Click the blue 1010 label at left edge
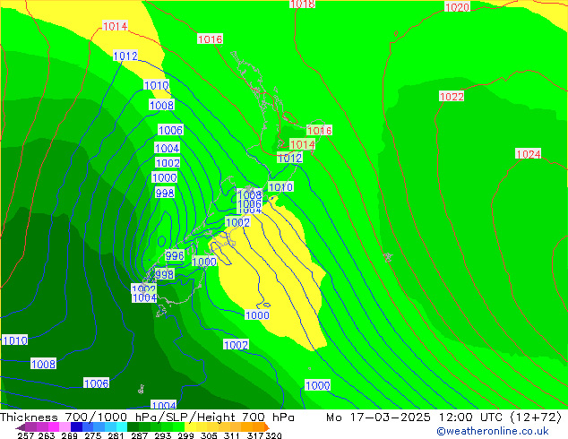 [x=14, y=340]
